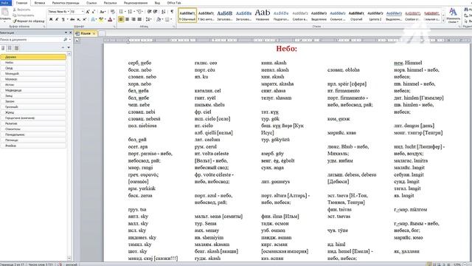Switch to the Рецензирование ribbon tab

click(x=136, y=3)
